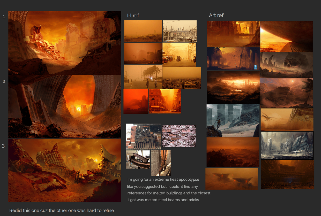Open concept painting 3 with collapsed buildings
This screenshot has height=216, width=321.
[x=65, y=170]
